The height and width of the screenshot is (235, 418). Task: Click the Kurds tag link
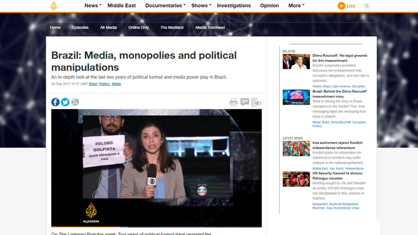click(340, 168)
